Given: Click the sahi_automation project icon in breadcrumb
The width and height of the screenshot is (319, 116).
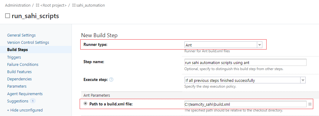Looking at the screenshot, I should click(74, 5).
